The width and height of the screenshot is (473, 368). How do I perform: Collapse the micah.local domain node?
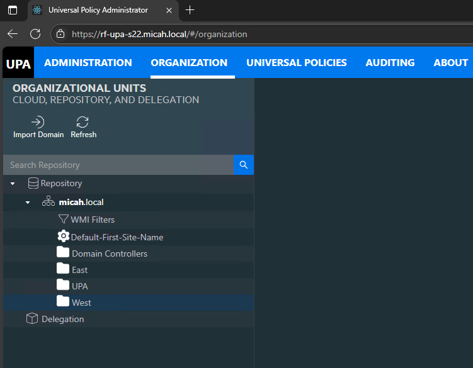coord(28,203)
